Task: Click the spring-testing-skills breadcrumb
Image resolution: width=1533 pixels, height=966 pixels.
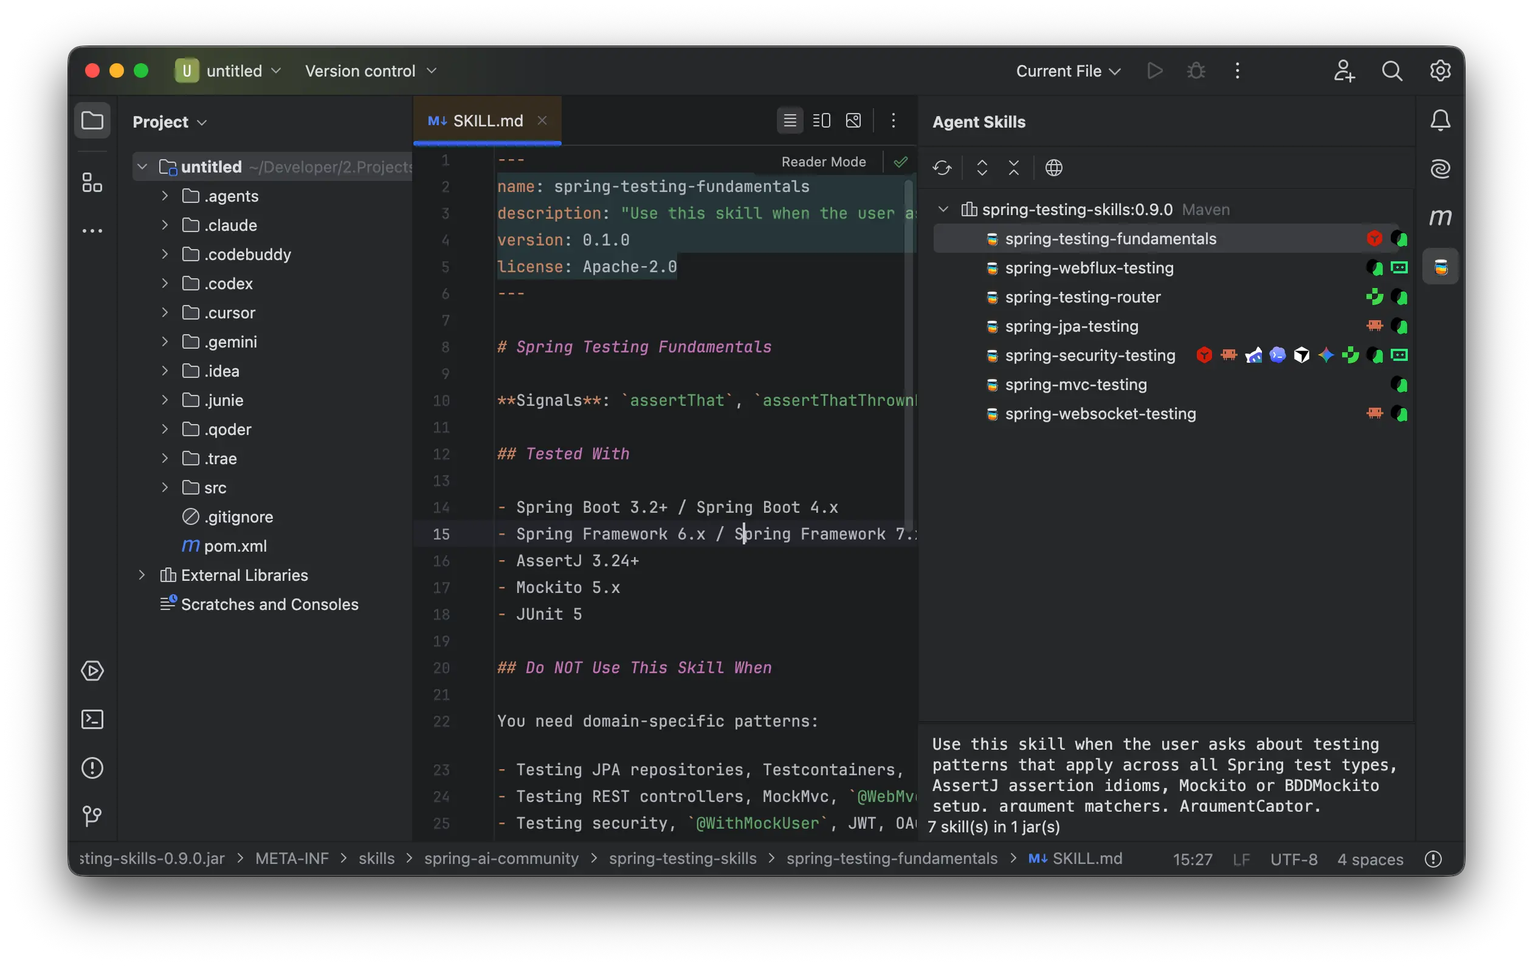Action: [683, 858]
